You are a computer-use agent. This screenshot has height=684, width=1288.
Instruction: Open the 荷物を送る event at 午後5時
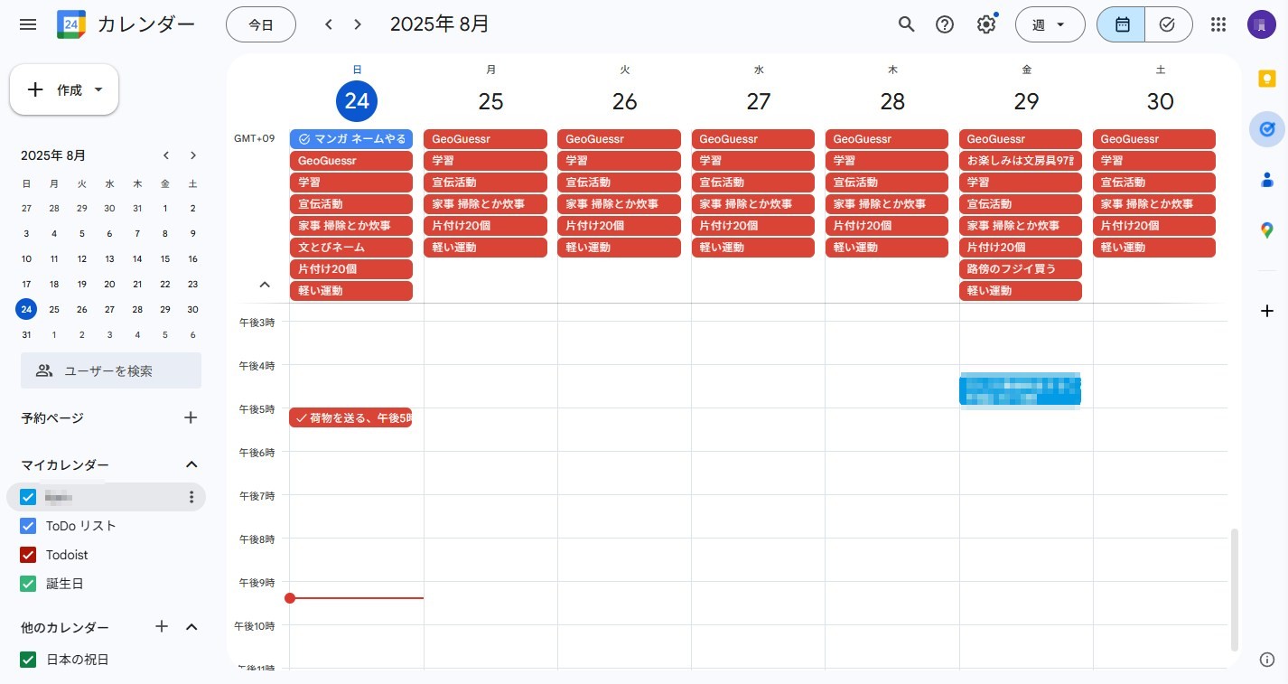tap(350, 417)
